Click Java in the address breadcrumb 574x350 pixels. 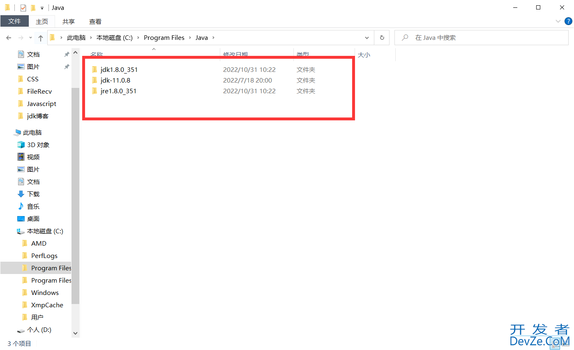201,37
